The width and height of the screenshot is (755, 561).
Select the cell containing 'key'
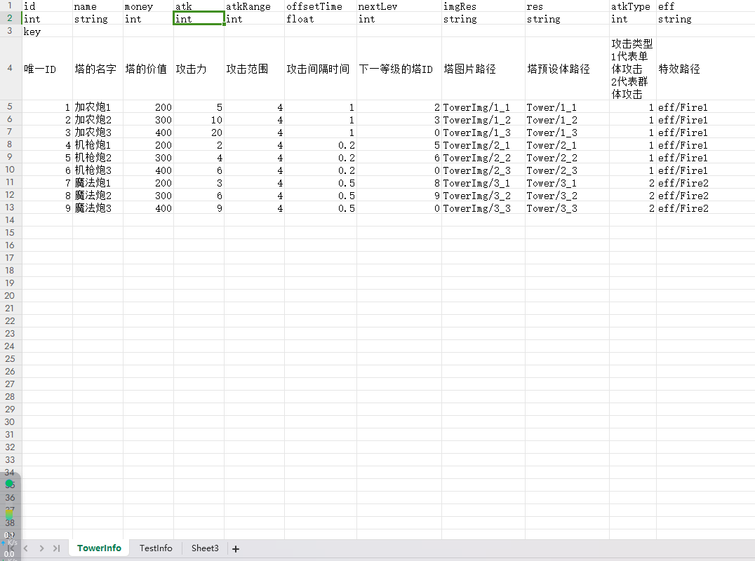click(47, 32)
